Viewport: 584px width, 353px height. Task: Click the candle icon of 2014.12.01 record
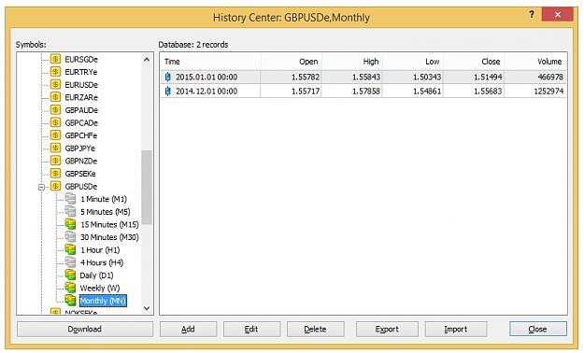[168, 91]
